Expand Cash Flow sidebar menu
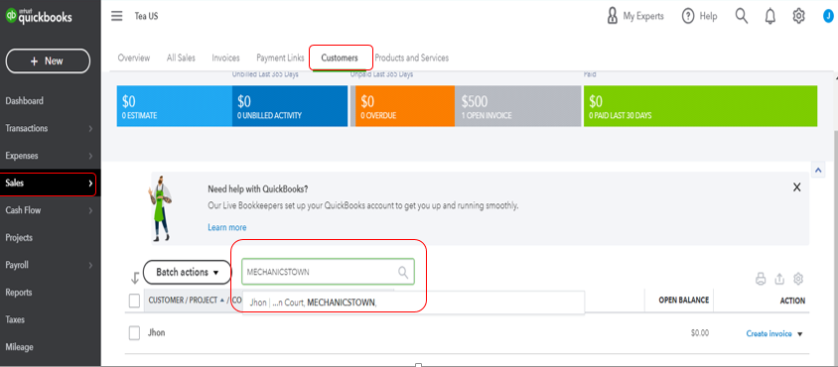 [x=51, y=210]
